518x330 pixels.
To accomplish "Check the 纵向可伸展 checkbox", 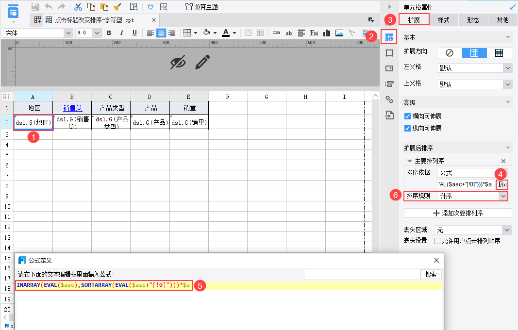I will 407,128.
